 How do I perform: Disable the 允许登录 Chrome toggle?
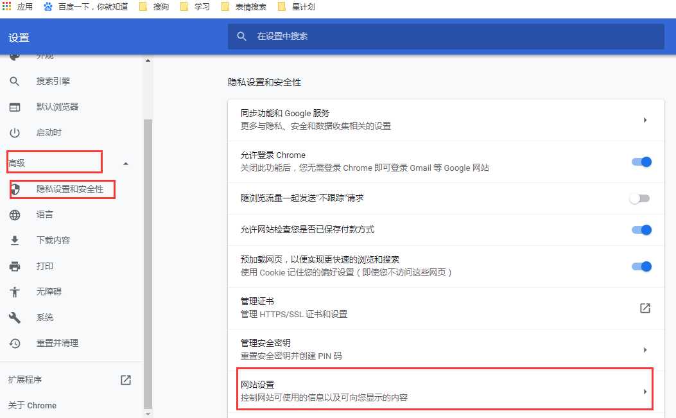click(640, 162)
